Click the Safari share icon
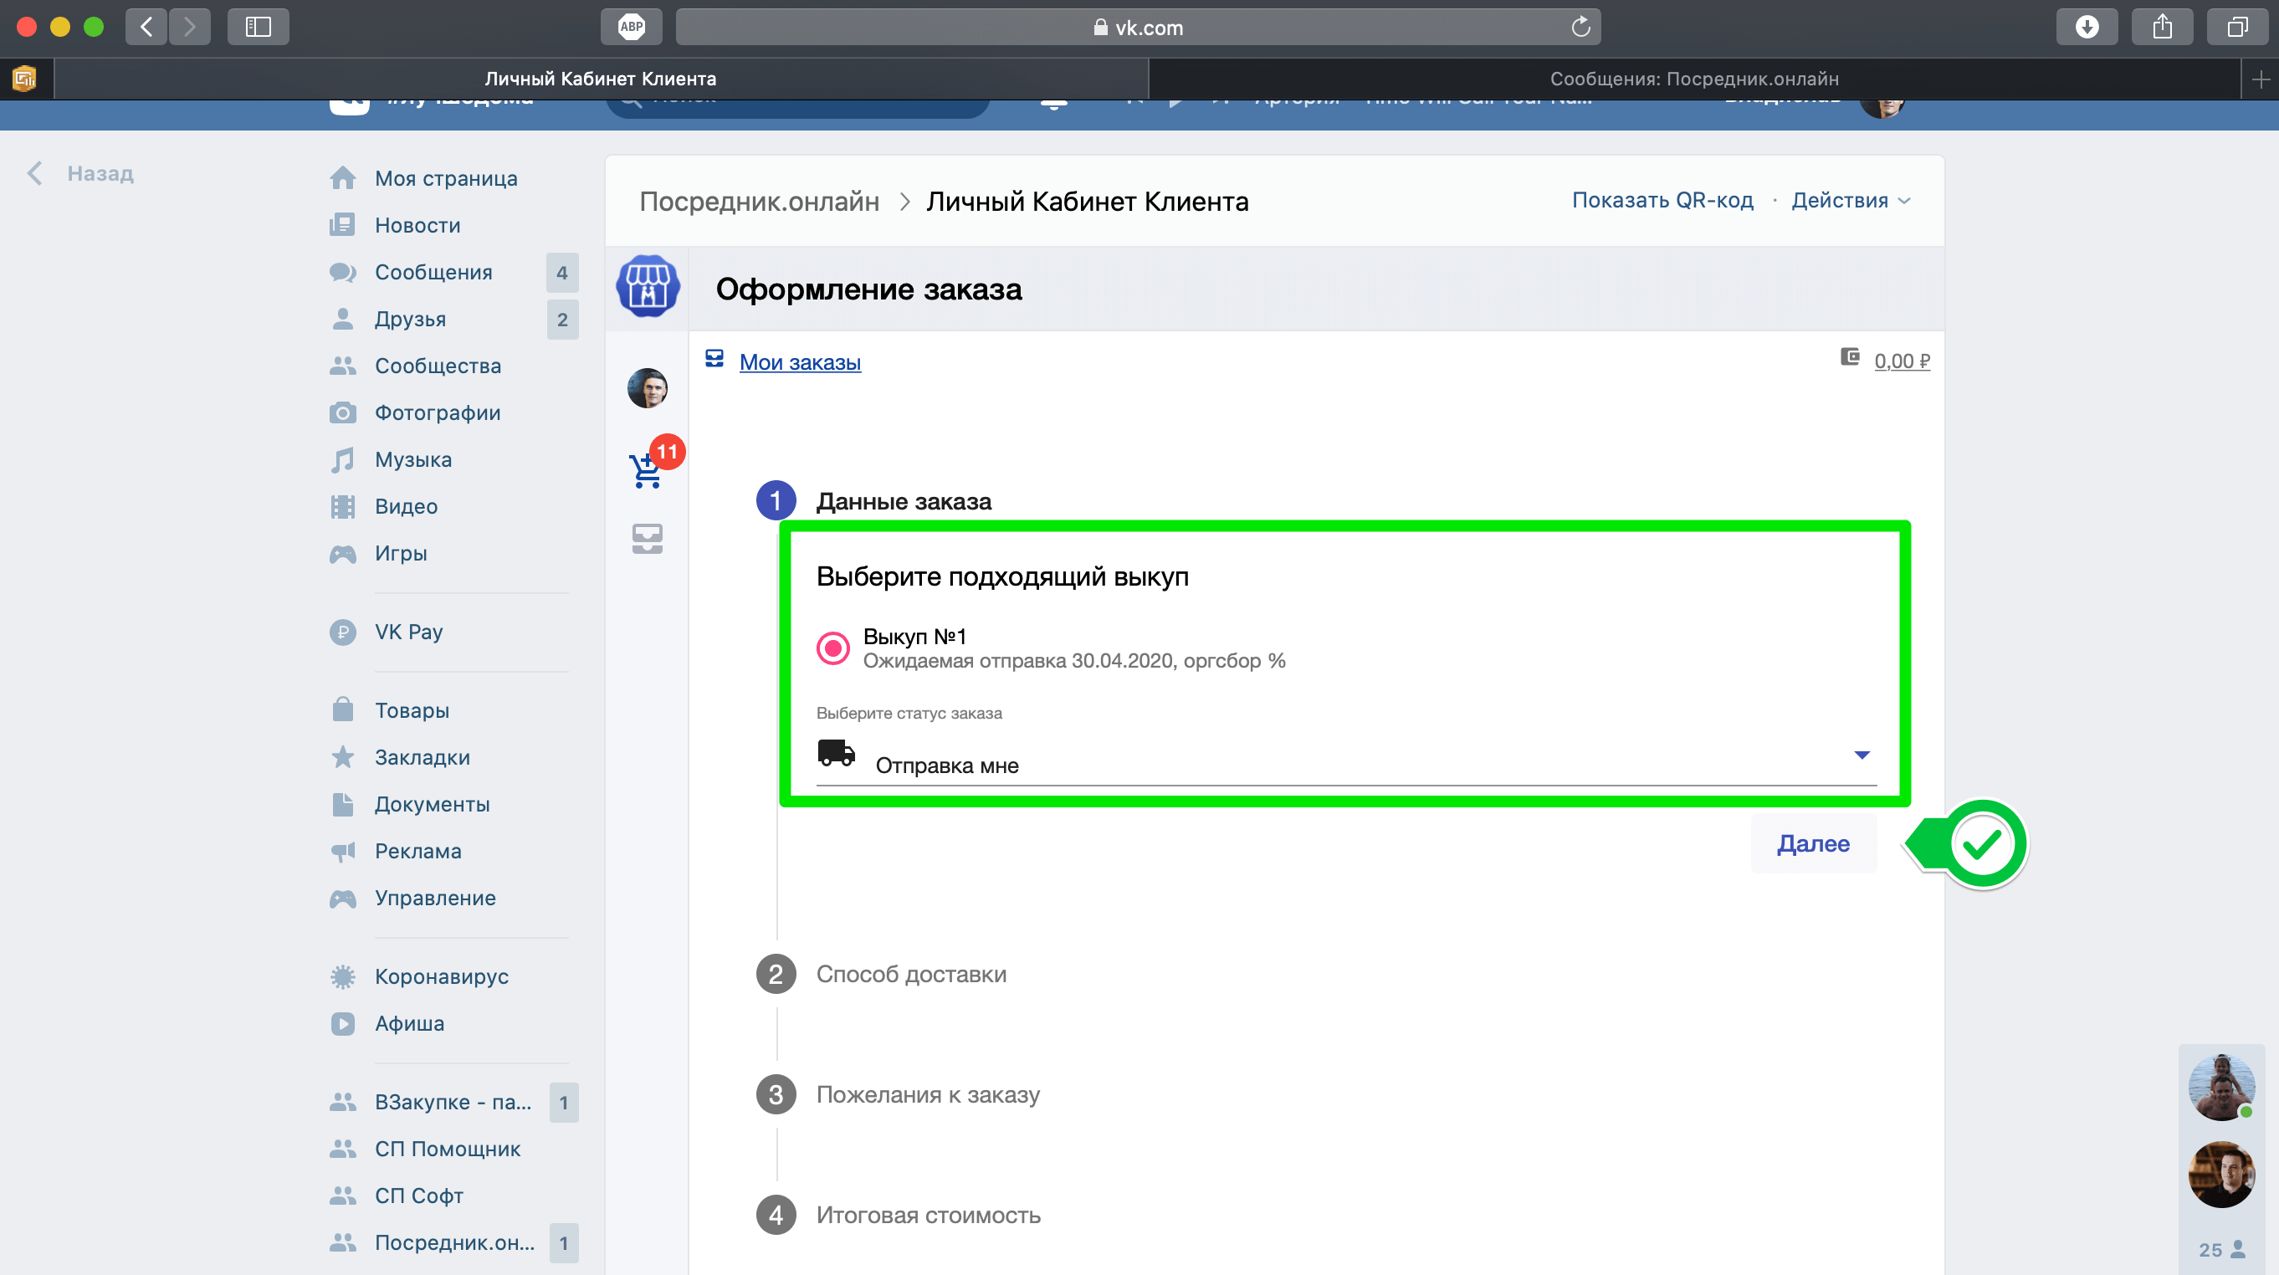Image resolution: width=2279 pixels, height=1275 pixels. point(2161,28)
